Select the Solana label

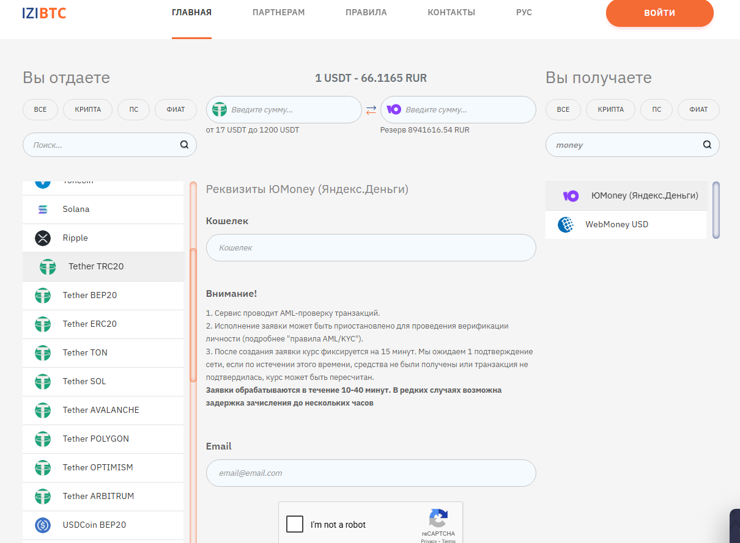point(76,210)
